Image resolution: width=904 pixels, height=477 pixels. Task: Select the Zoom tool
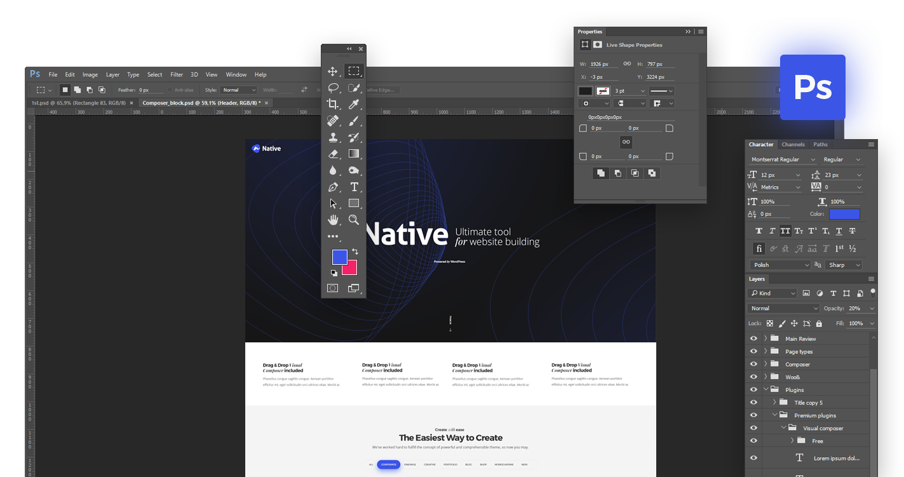coord(354,220)
